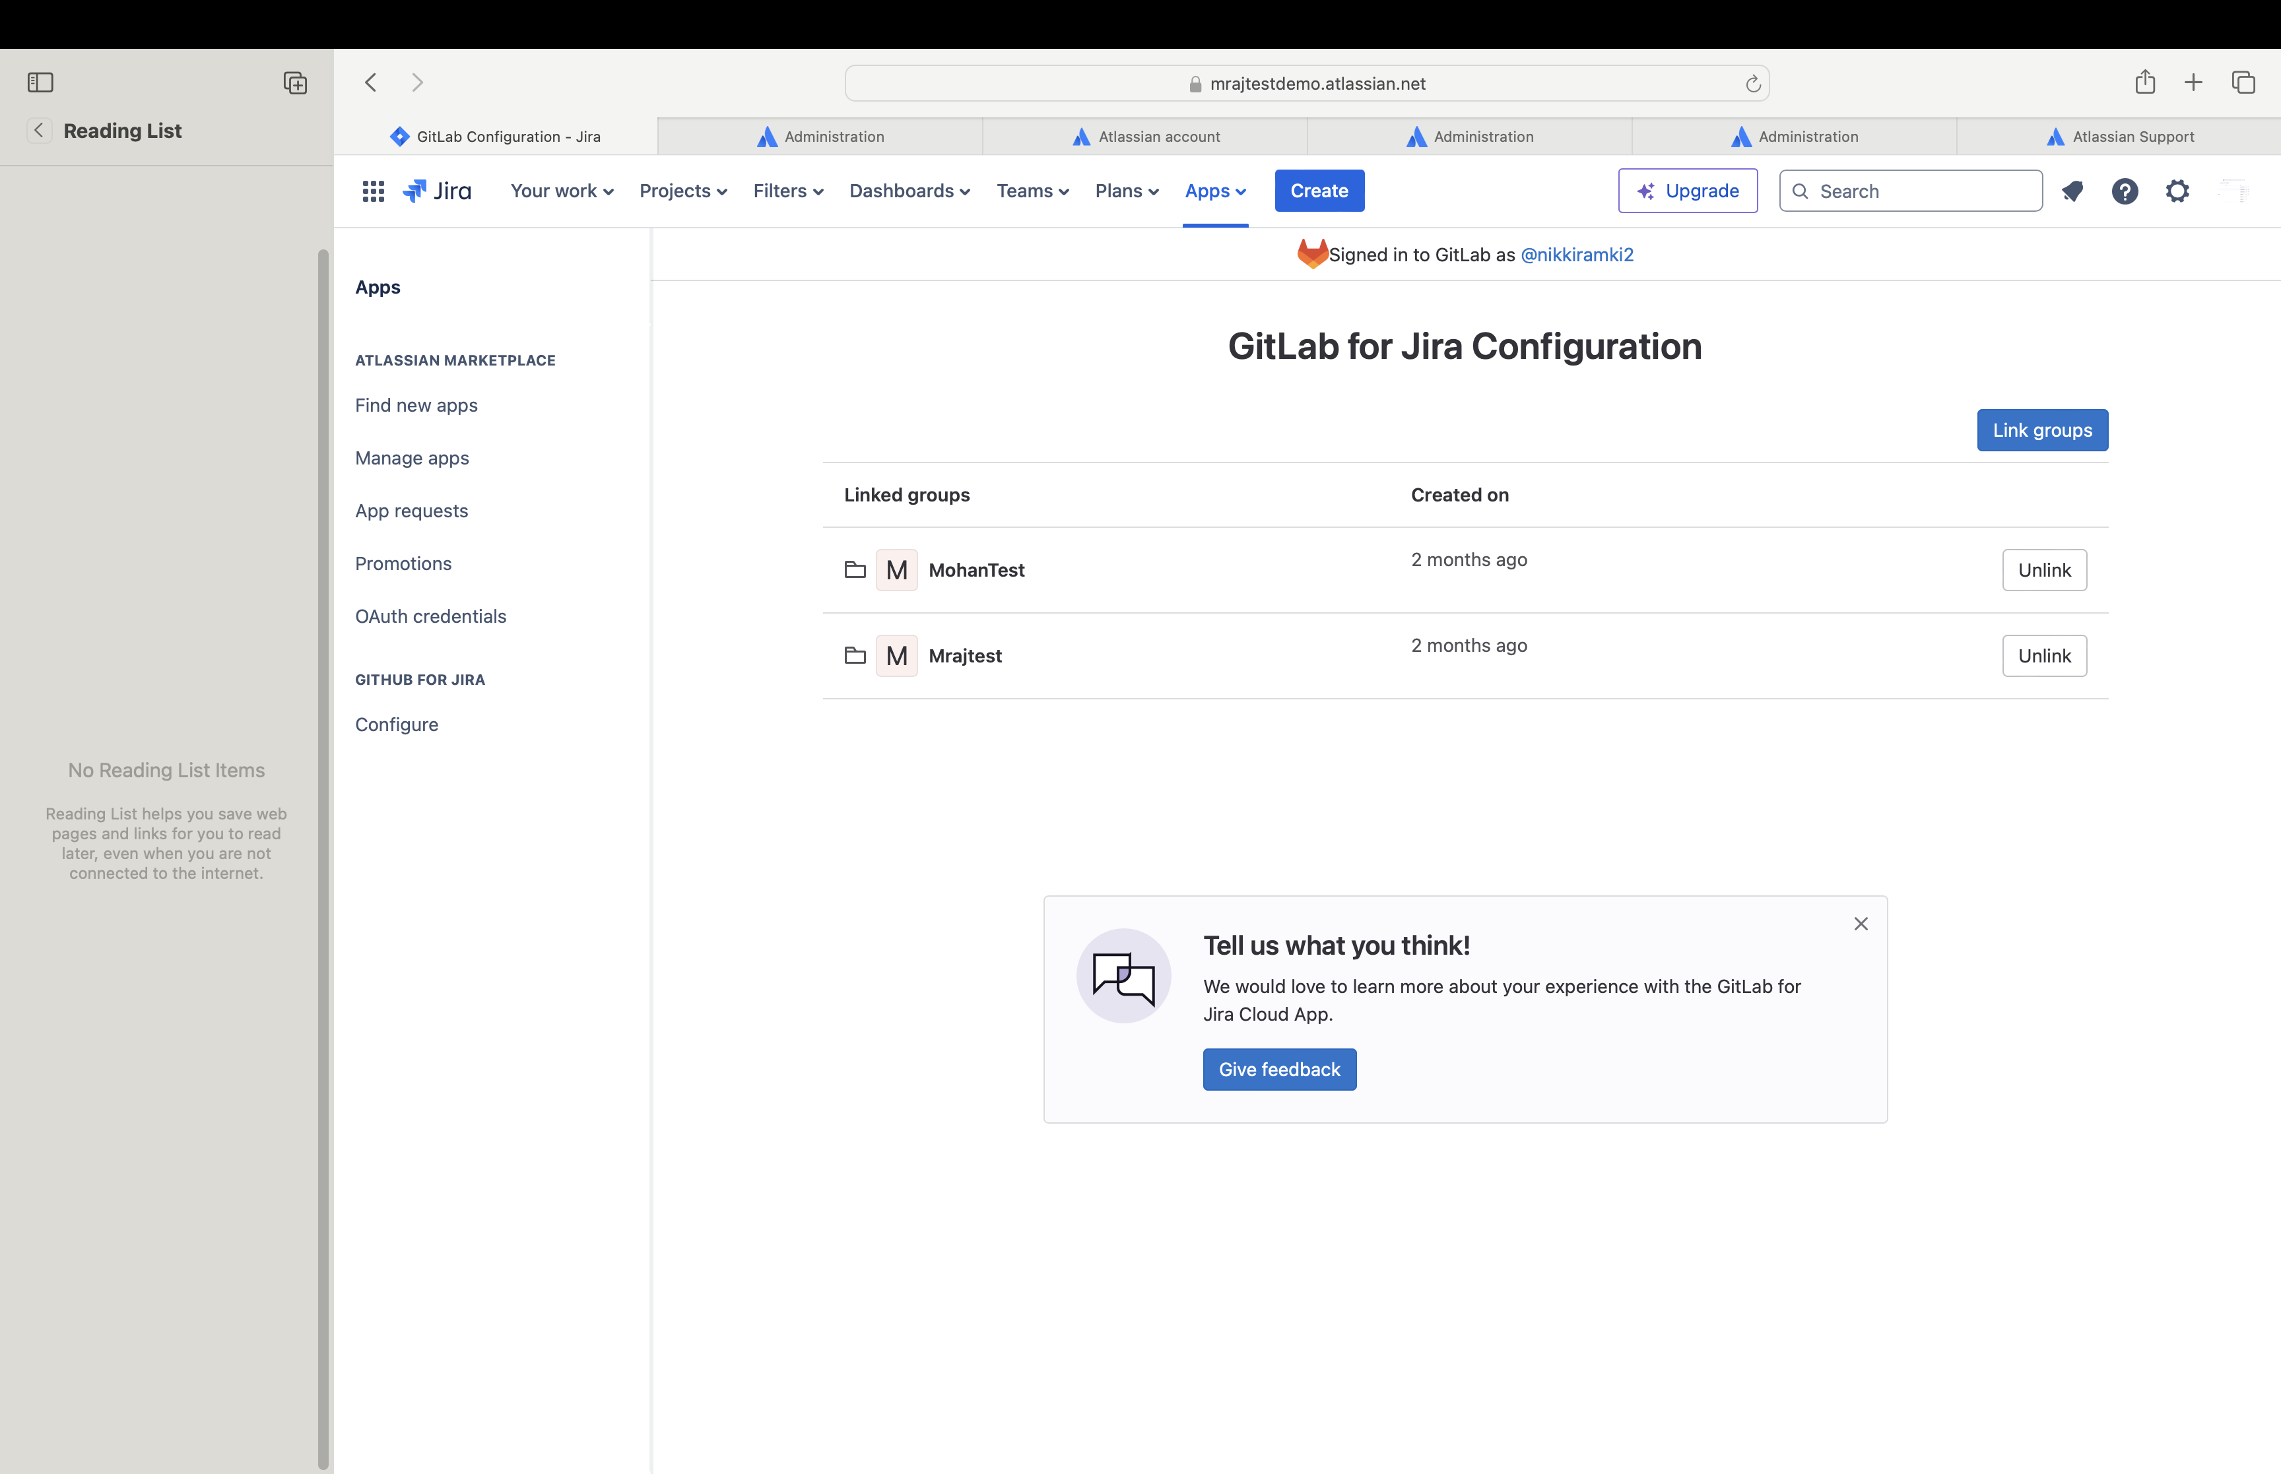Open the search field magnifier
The image size is (2281, 1474).
coord(1801,191)
